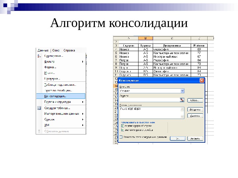Enable create links to source data checkbox
Image resolution: width=238 pixels, height=178 pixels.
pos(121,137)
